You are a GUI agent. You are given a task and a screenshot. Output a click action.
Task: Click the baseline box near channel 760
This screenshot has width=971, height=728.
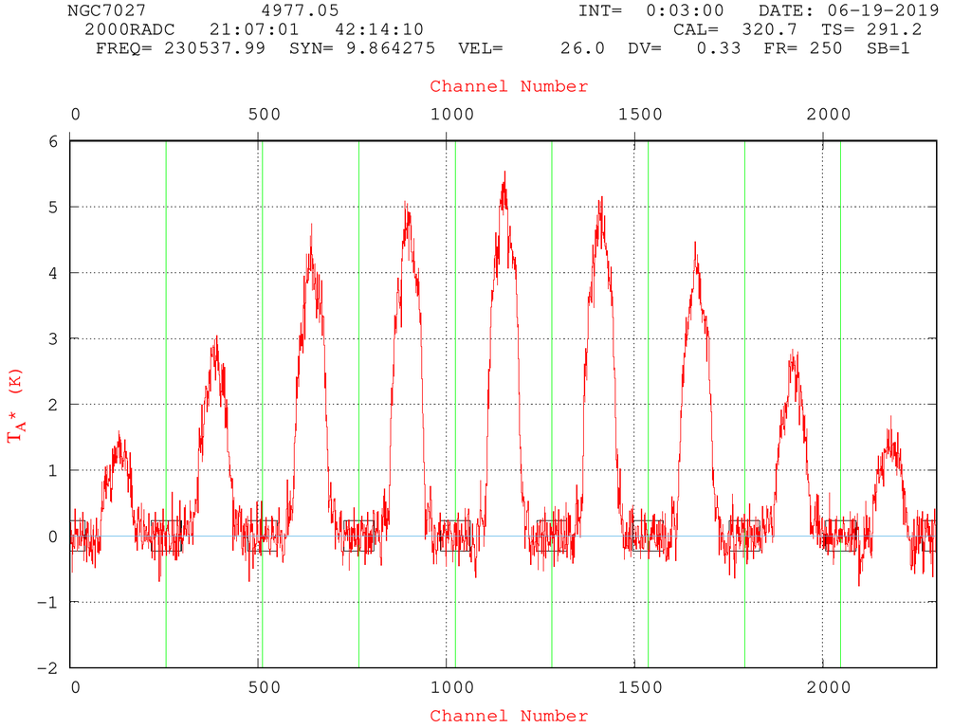tap(358, 537)
